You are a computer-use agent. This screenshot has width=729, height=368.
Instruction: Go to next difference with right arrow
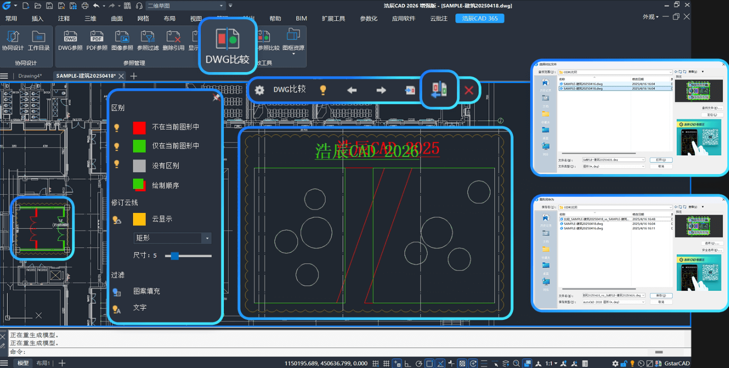381,90
